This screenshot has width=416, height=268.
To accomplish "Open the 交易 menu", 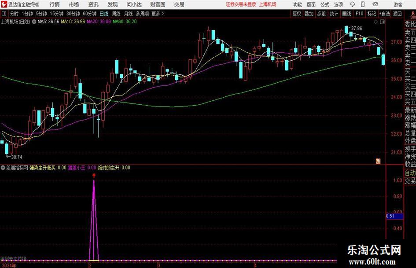I will [x=179, y=4].
